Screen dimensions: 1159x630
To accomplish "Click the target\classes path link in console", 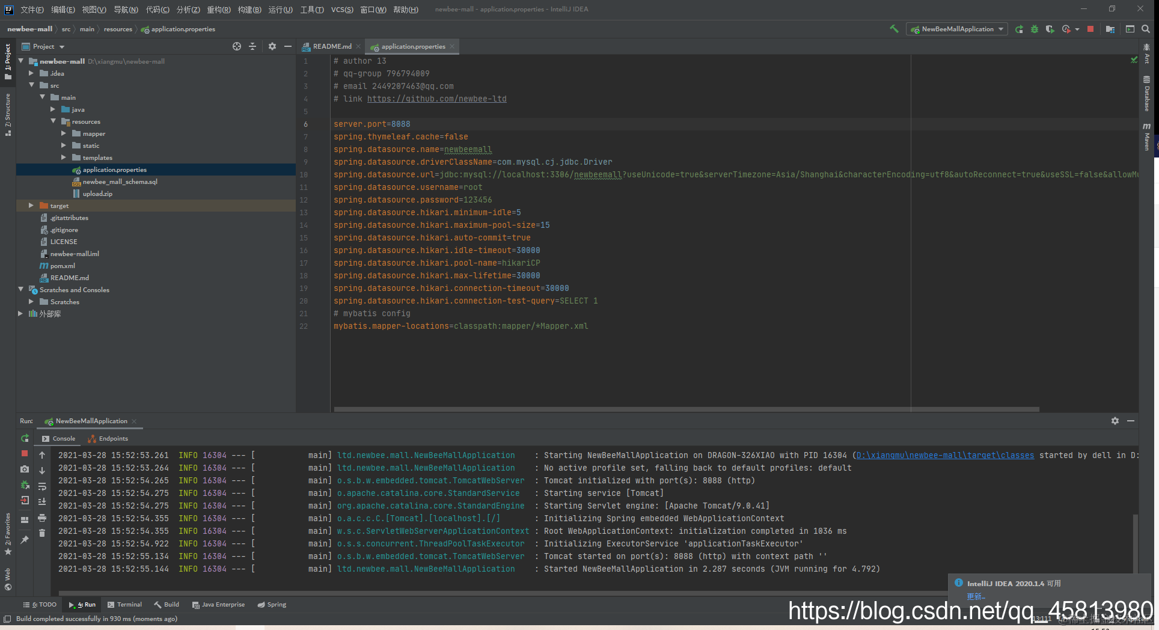I will pos(945,455).
